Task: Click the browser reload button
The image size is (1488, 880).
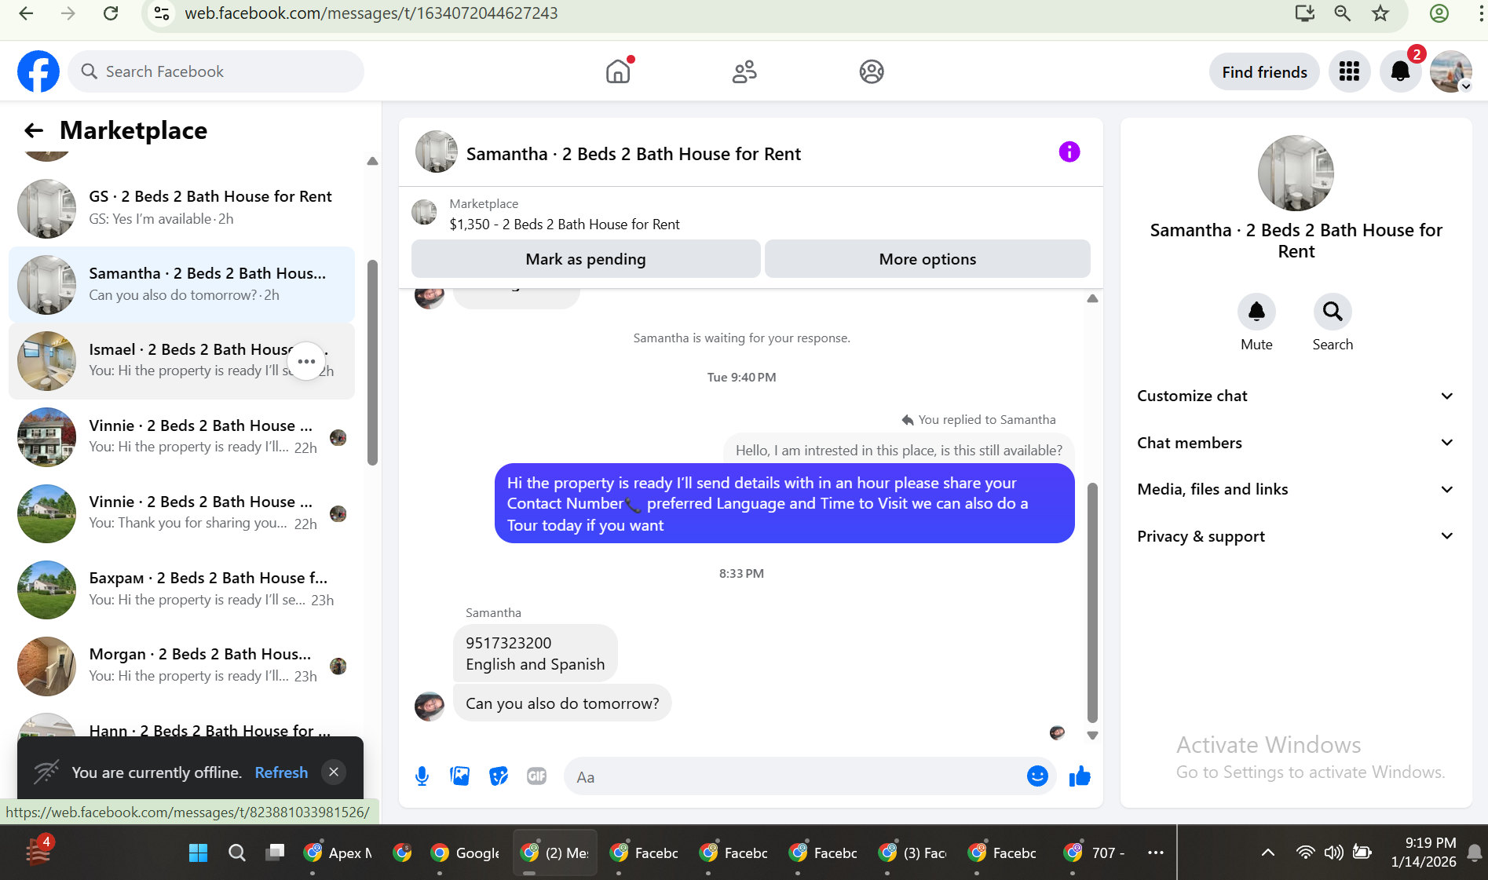Action: 111,13
